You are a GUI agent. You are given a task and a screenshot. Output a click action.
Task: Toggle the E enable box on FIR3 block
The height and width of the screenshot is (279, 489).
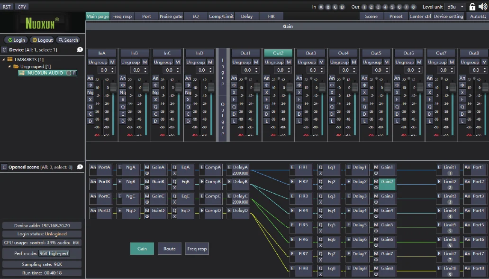tap(292, 196)
